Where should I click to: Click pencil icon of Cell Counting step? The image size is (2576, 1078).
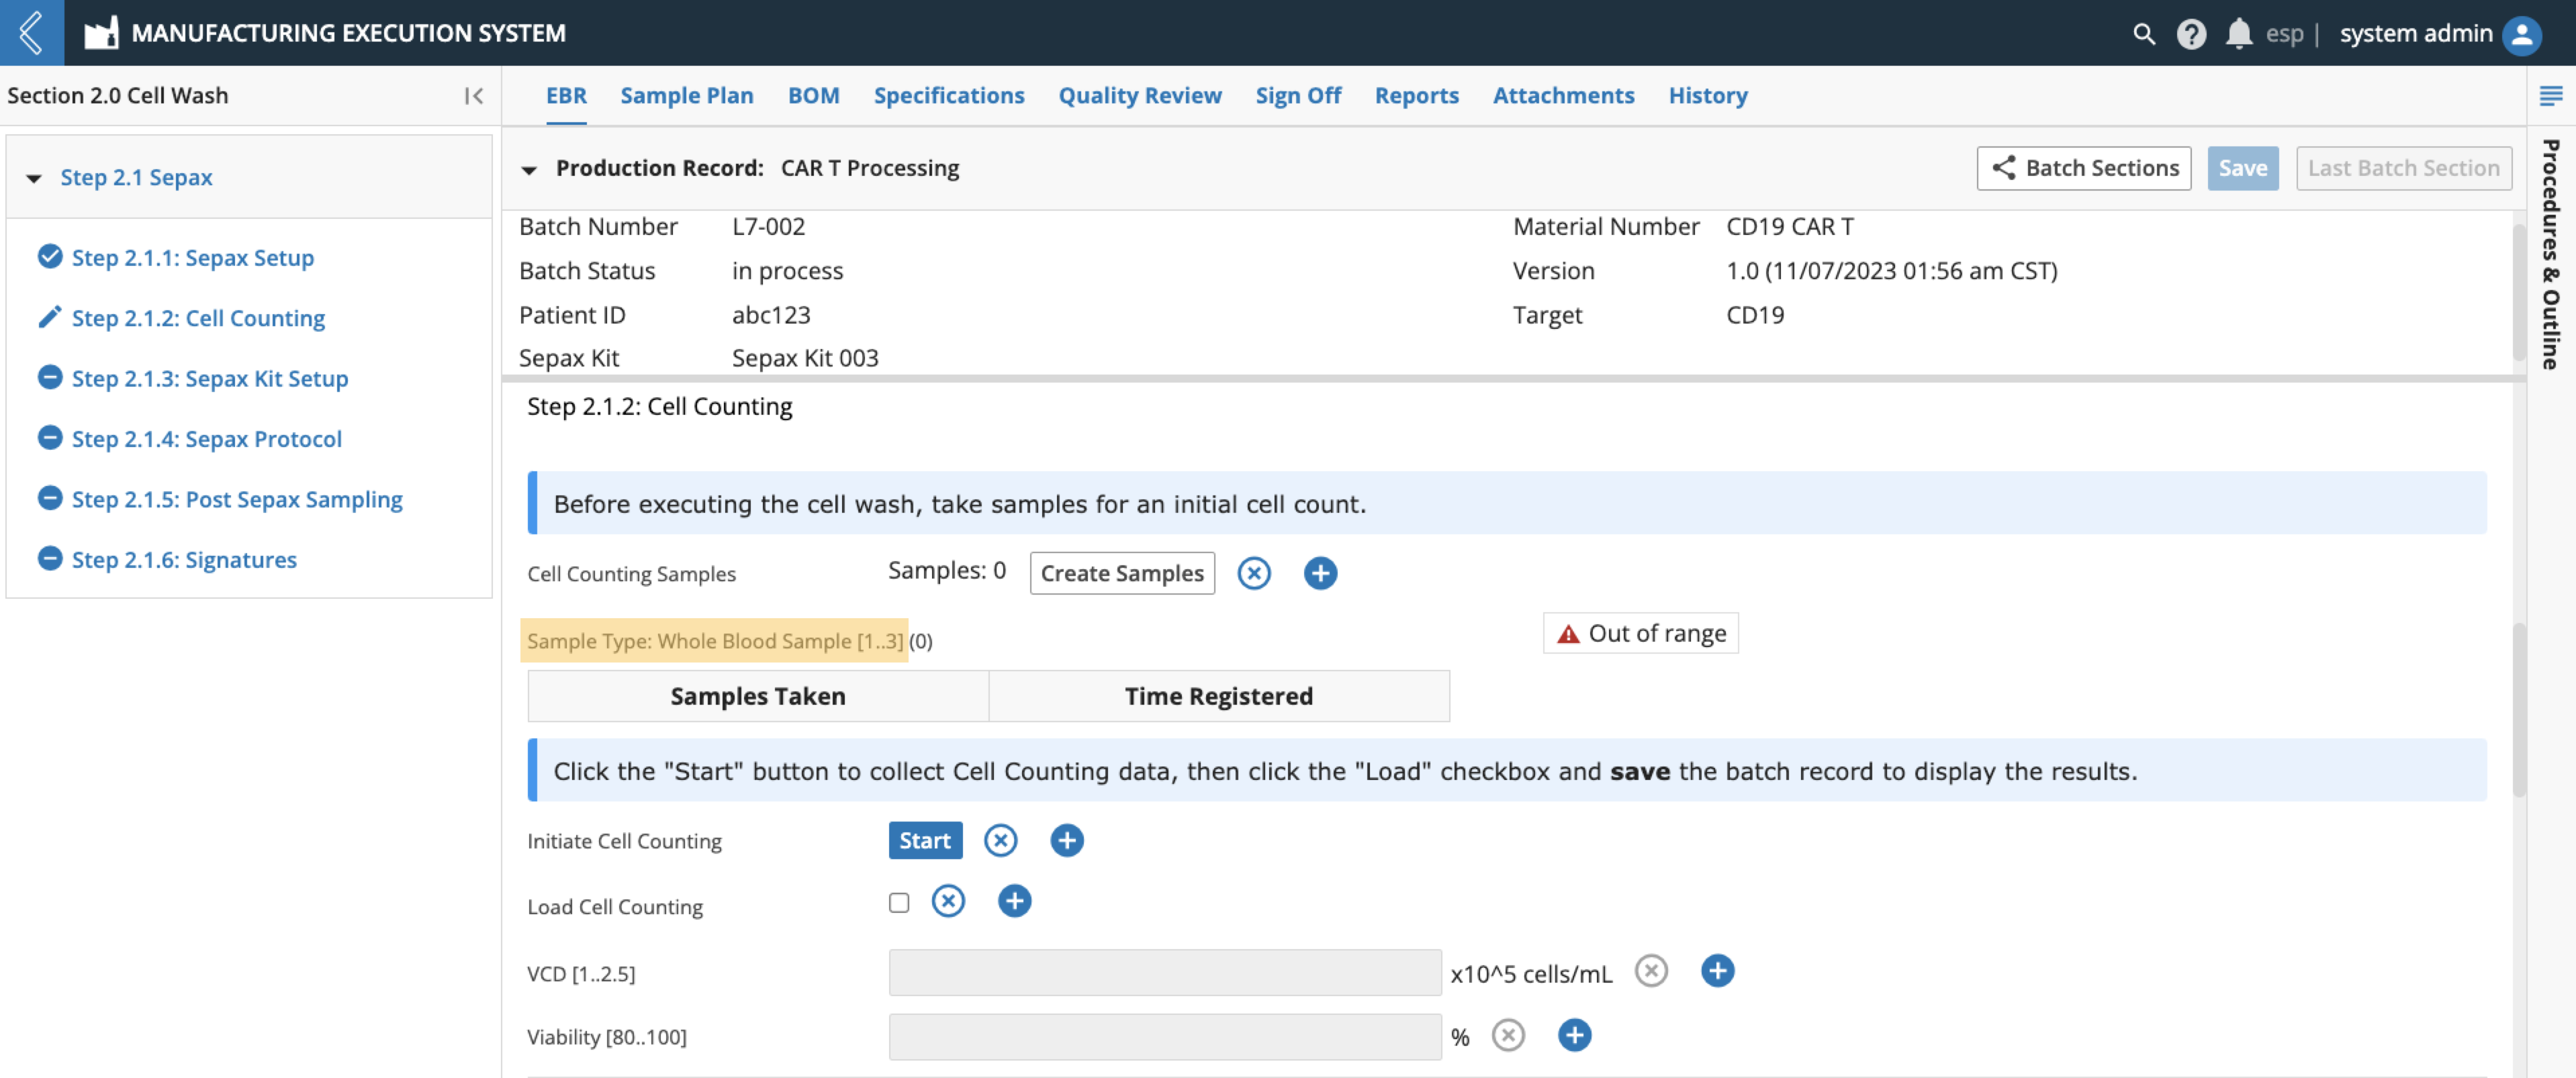point(49,317)
